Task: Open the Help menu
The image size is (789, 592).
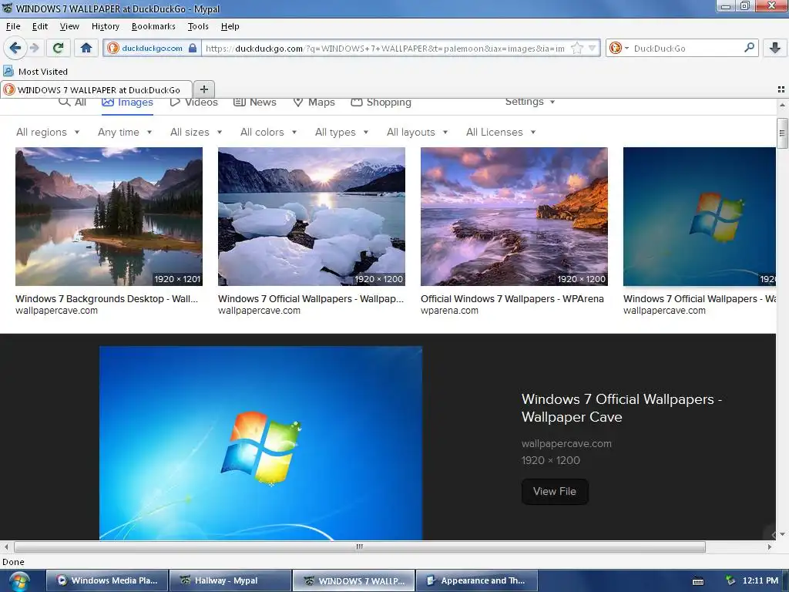Action: tap(230, 26)
